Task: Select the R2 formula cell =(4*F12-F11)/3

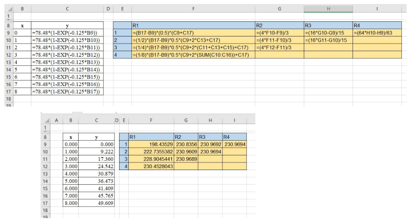Action: click(x=279, y=48)
